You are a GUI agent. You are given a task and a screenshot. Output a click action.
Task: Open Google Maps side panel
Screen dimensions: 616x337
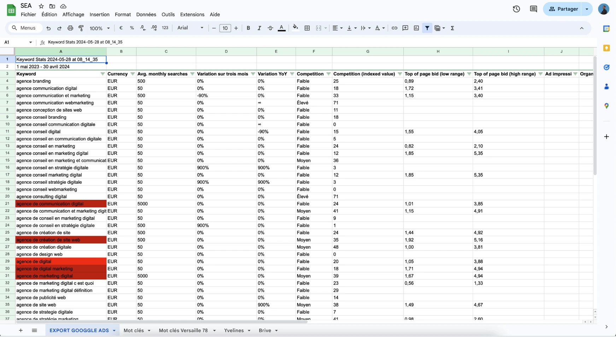606,106
